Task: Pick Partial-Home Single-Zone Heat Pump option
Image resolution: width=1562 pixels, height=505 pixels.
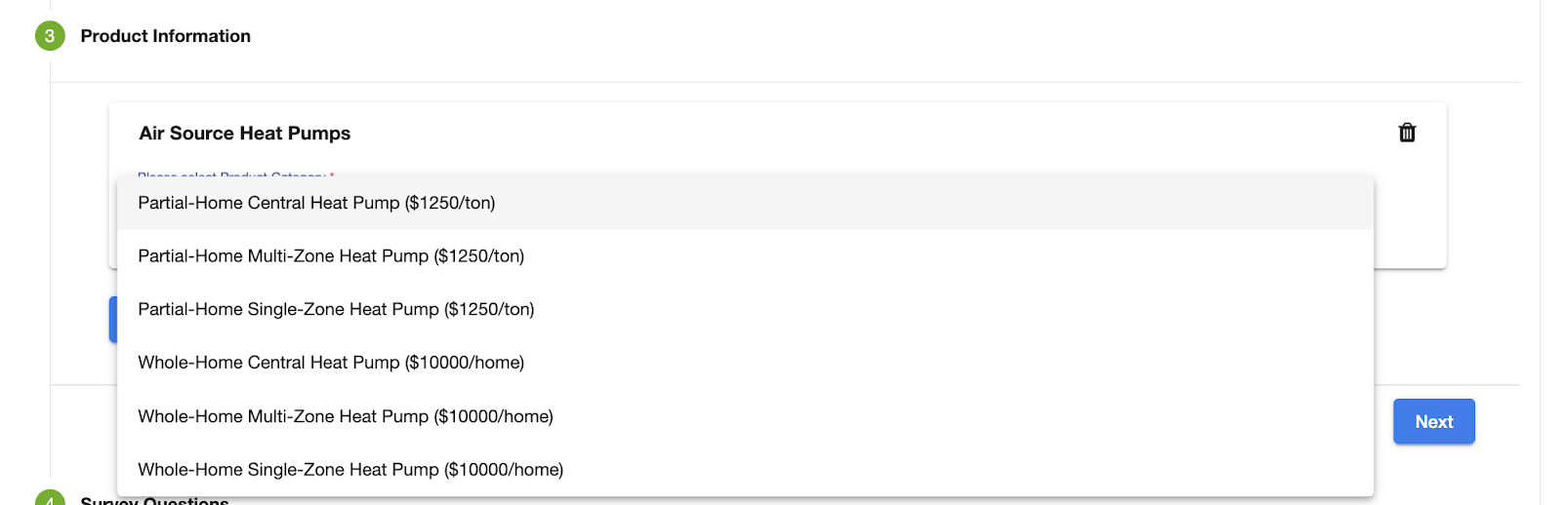Action: click(336, 309)
